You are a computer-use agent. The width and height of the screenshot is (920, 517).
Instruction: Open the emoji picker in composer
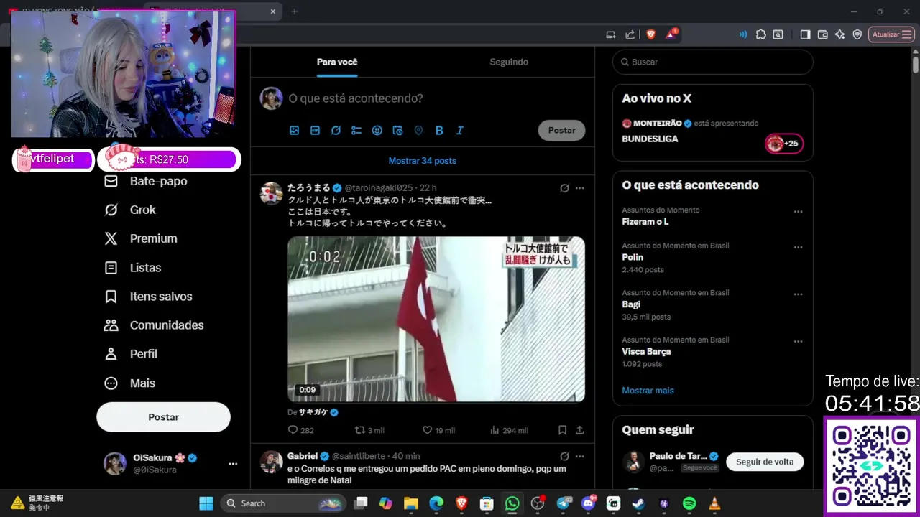tap(377, 131)
